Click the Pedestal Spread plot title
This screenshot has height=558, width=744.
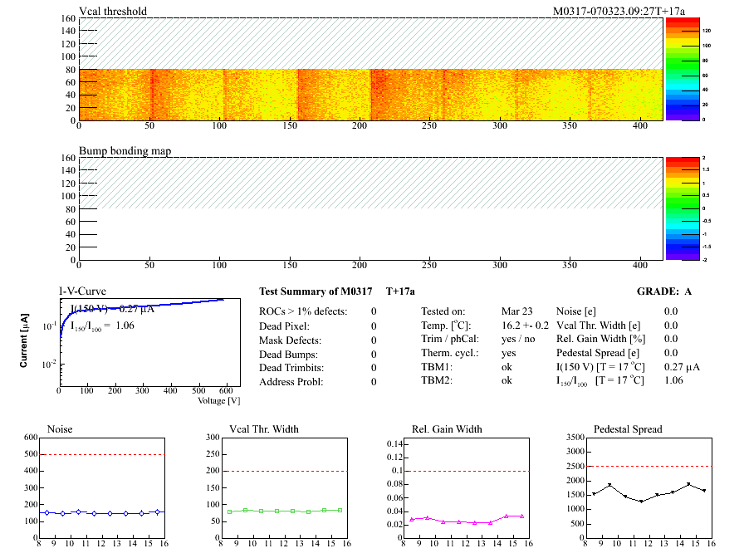click(x=628, y=429)
